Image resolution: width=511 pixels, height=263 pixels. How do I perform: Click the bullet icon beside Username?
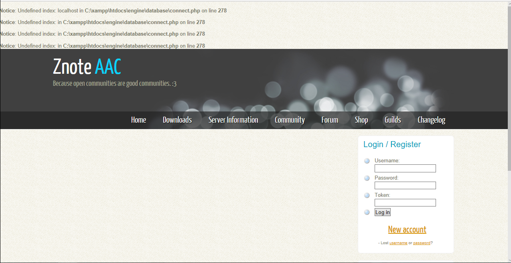367,161
